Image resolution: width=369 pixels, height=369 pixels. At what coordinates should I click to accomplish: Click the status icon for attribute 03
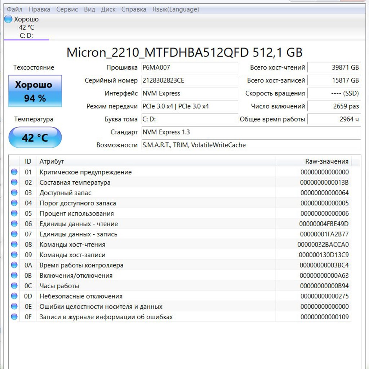(x=14, y=192)
